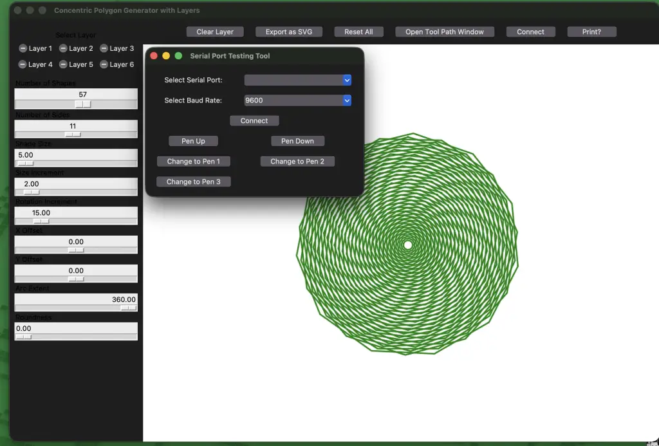Screen dimensions: 659x446
Task: Click the Concentric Polygon Generator title text
Action: pos(127,10)
